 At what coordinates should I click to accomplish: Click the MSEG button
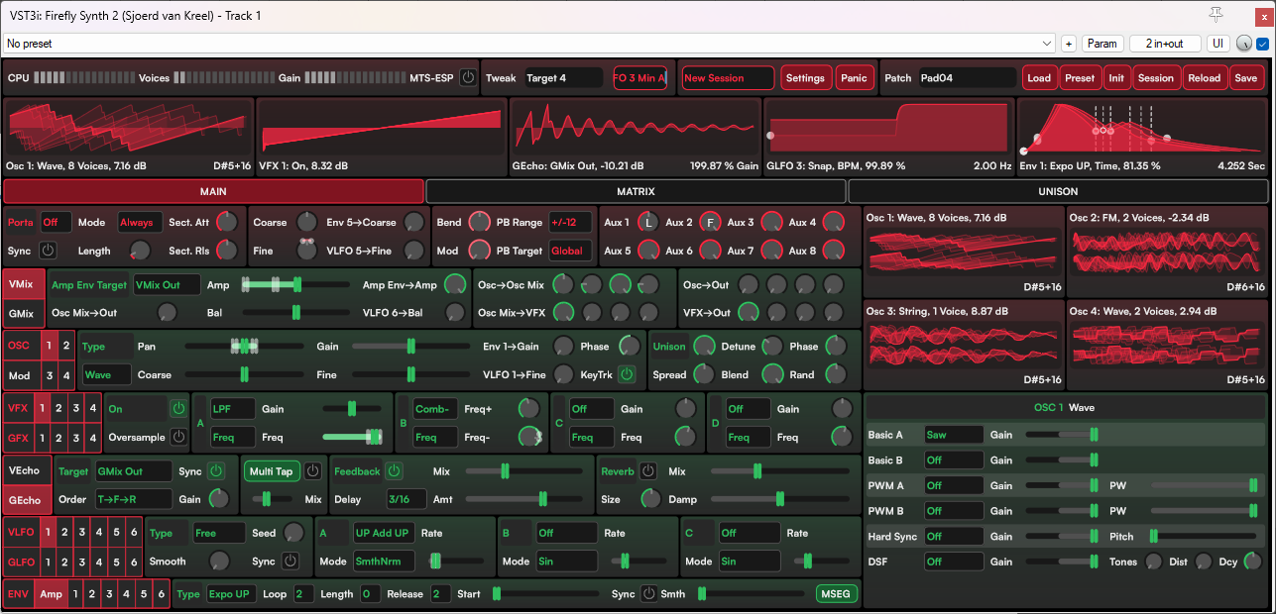point(838,594)
